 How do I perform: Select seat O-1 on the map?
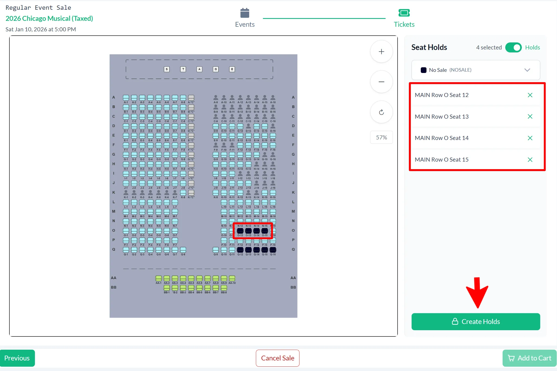[x=126, y=231]
